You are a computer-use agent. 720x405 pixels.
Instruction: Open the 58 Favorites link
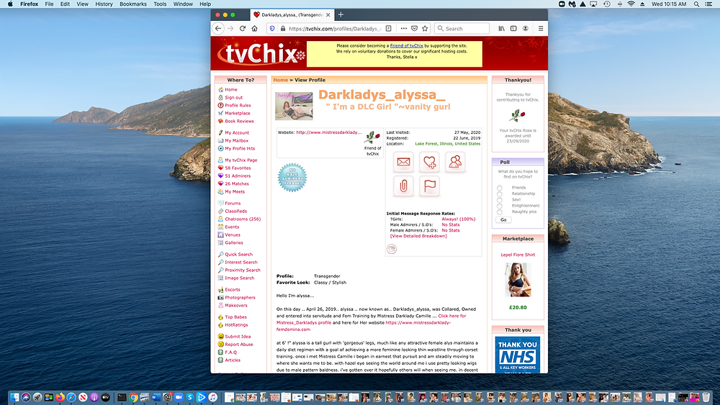pyautogui.click(x=238, y=168)
